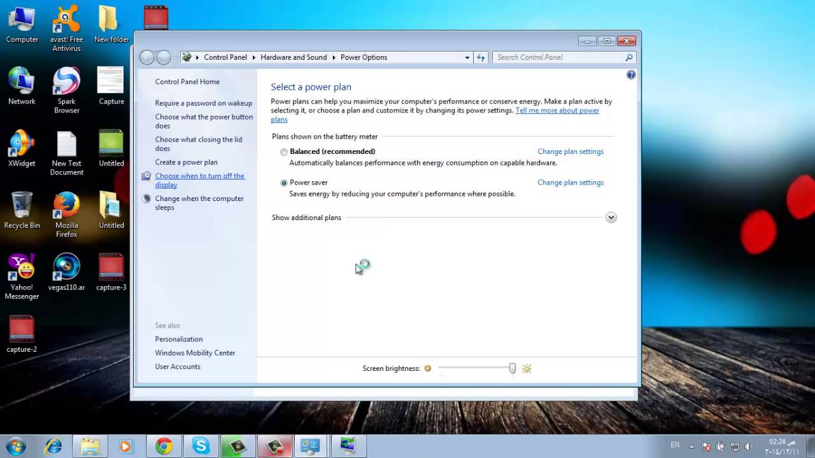The image size is (815, 458).
Task: Open Skype from the taskbar
Action: (201, 447)
